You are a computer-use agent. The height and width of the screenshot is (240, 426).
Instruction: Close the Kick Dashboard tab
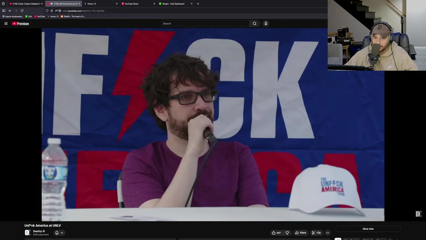coord(191,4)
